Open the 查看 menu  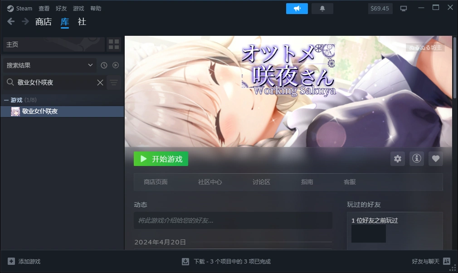click(44, 9)
